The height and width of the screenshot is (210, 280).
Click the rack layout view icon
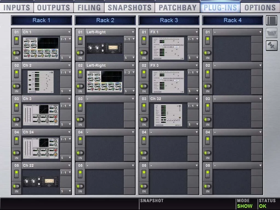coord(272,20)
